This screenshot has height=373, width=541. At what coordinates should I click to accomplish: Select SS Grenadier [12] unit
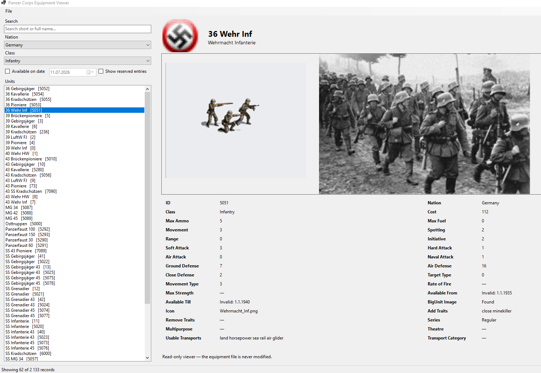point(74,289)
